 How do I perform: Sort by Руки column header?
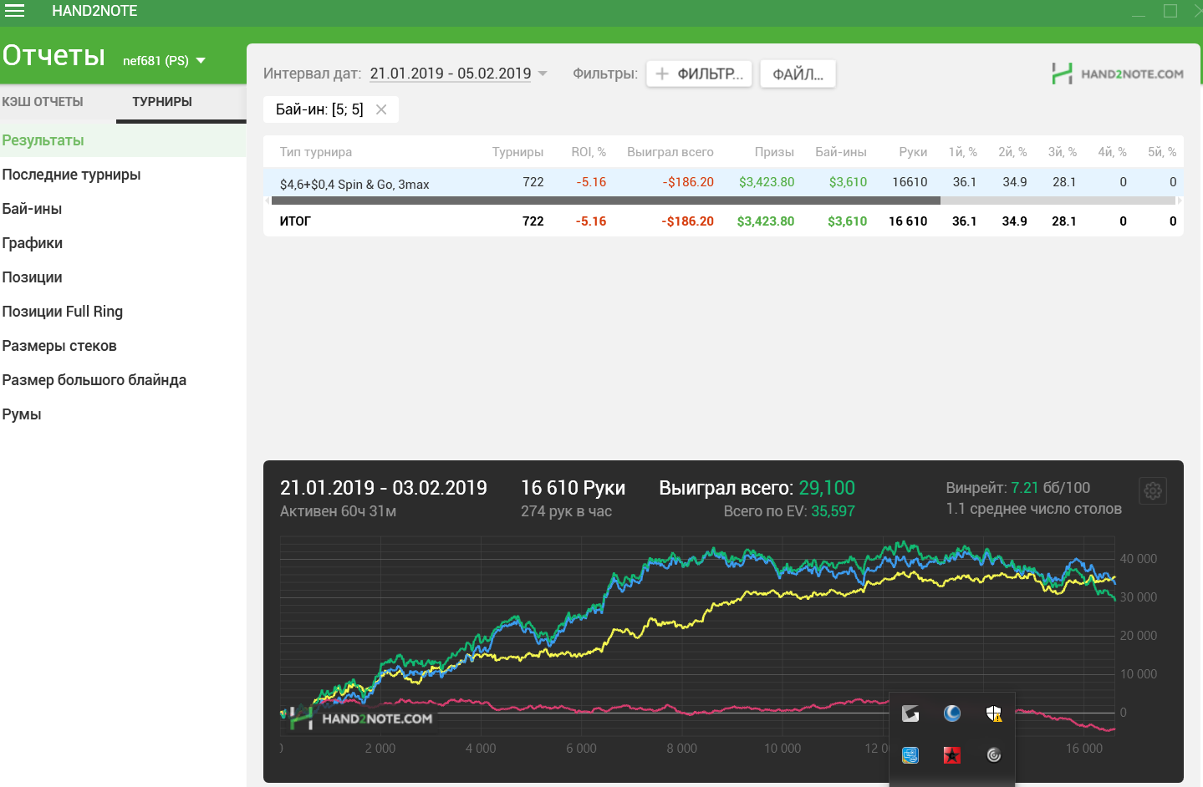[913, 152]
